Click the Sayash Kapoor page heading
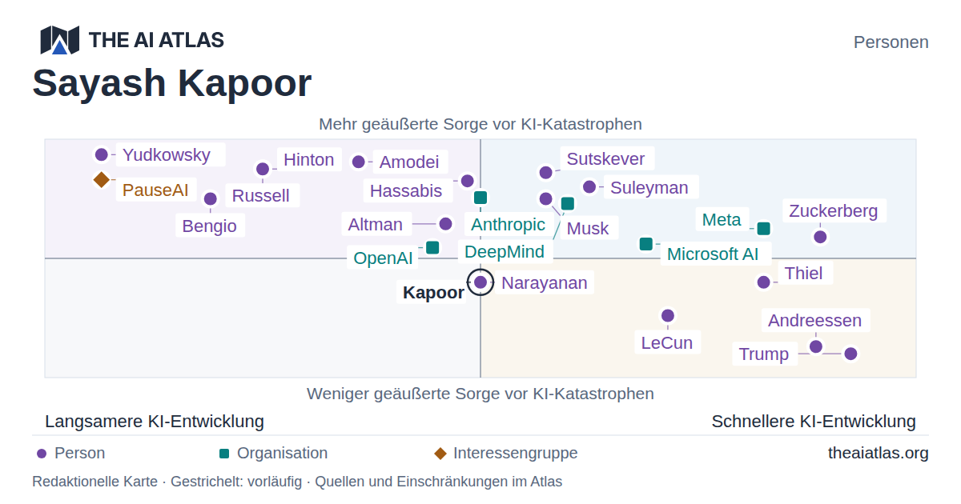Viewport: 961px width, 504px height. tap(172, 83)
